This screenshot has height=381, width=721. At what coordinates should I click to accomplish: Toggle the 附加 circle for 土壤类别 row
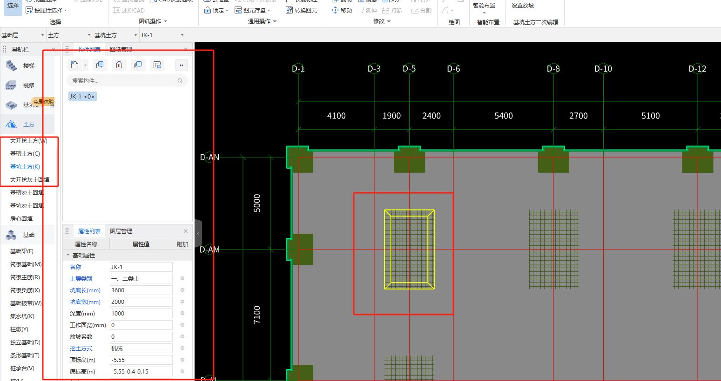coord(182,279)
